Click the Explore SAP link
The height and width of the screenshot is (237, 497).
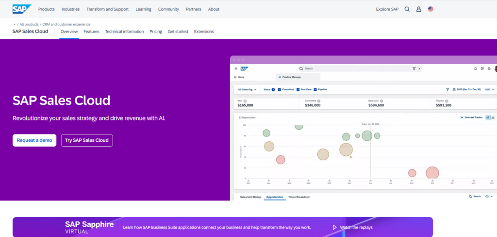click(387, 9)
